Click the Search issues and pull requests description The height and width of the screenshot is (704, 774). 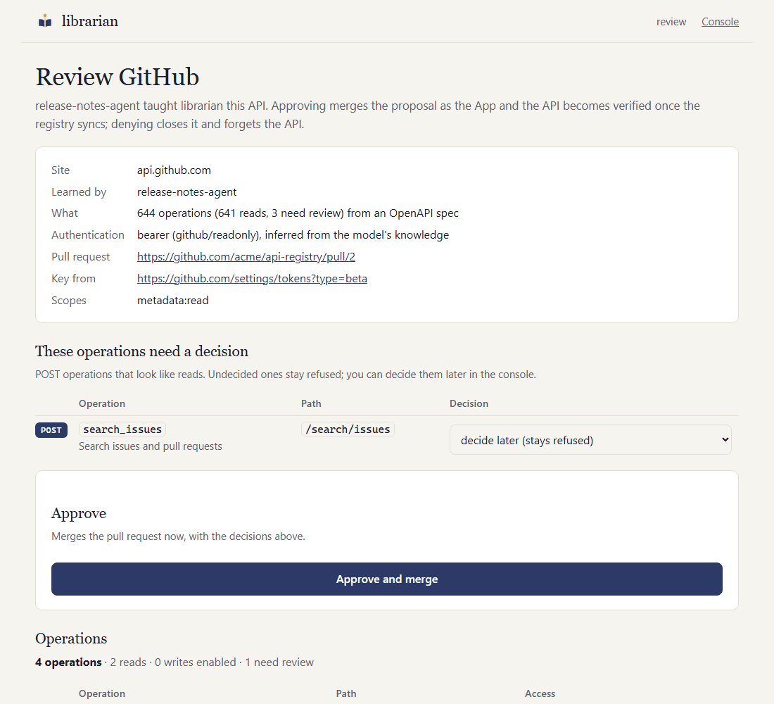coord(150,446)
